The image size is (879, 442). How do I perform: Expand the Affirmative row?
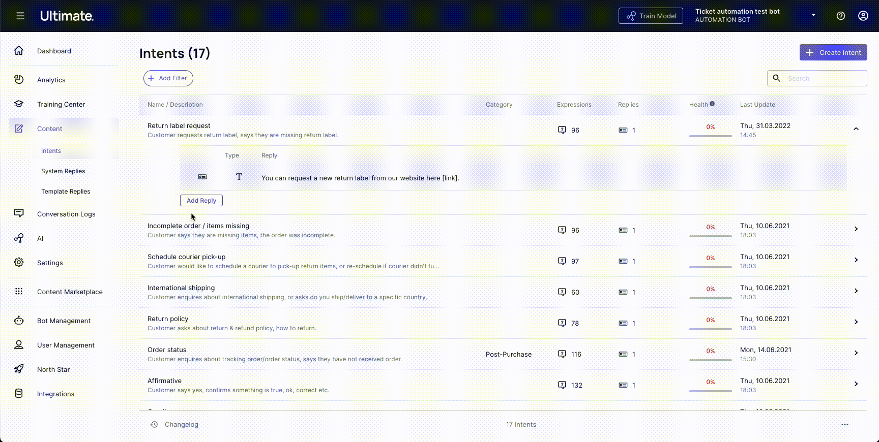click(856, 384)
